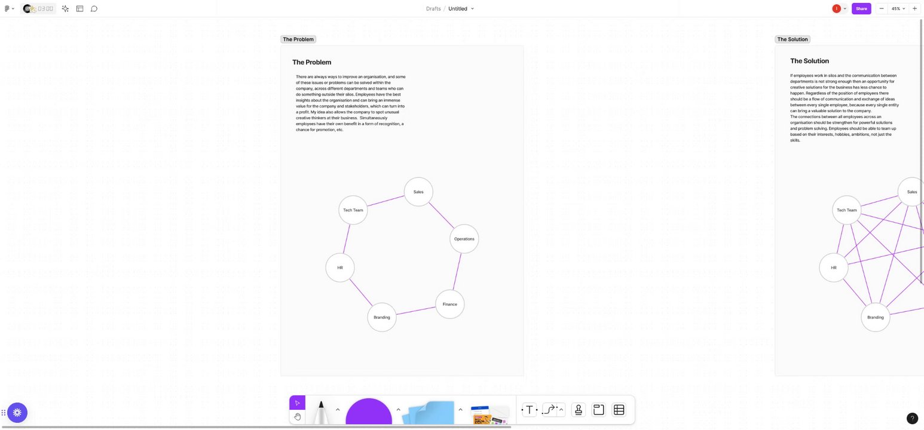
Task: Select the Table tool
Action: 619,410
